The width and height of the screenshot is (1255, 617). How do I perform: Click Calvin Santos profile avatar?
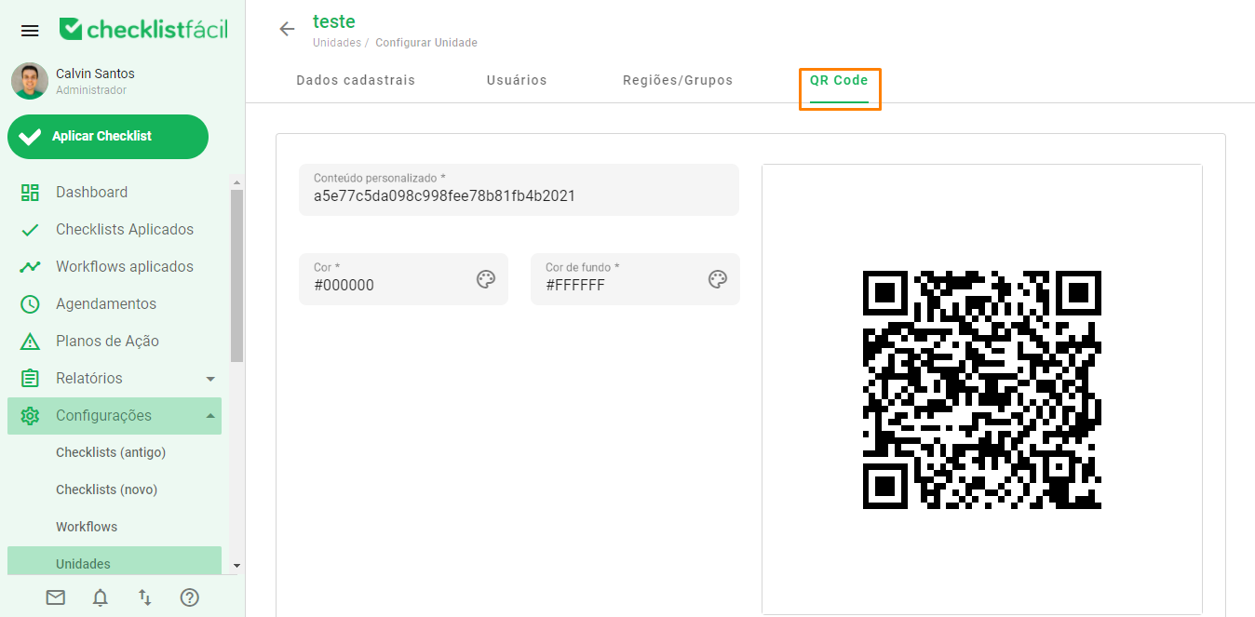(30, 81)
